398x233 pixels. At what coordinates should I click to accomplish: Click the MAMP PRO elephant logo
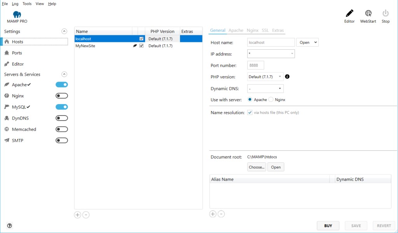pyautogui.click(x=17, y=14)
